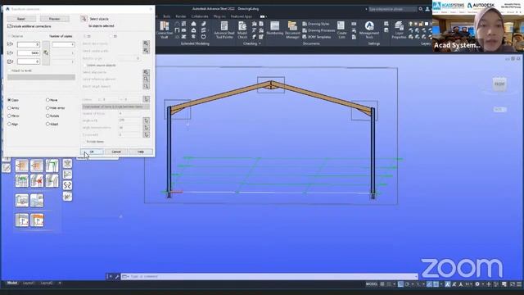Open the Connection Vault palette
This screenshot has height=295, width=524.
[x=164, y=29]
